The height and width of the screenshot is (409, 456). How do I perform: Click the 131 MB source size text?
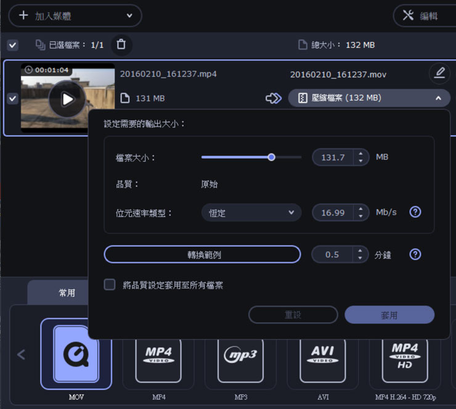(150, 98)
